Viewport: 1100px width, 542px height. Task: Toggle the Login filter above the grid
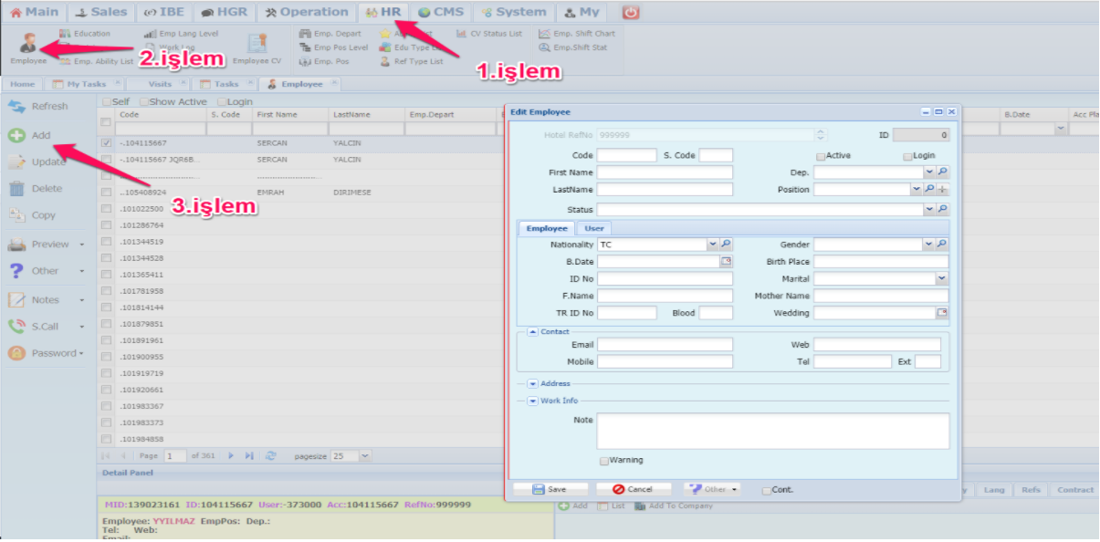222,102
